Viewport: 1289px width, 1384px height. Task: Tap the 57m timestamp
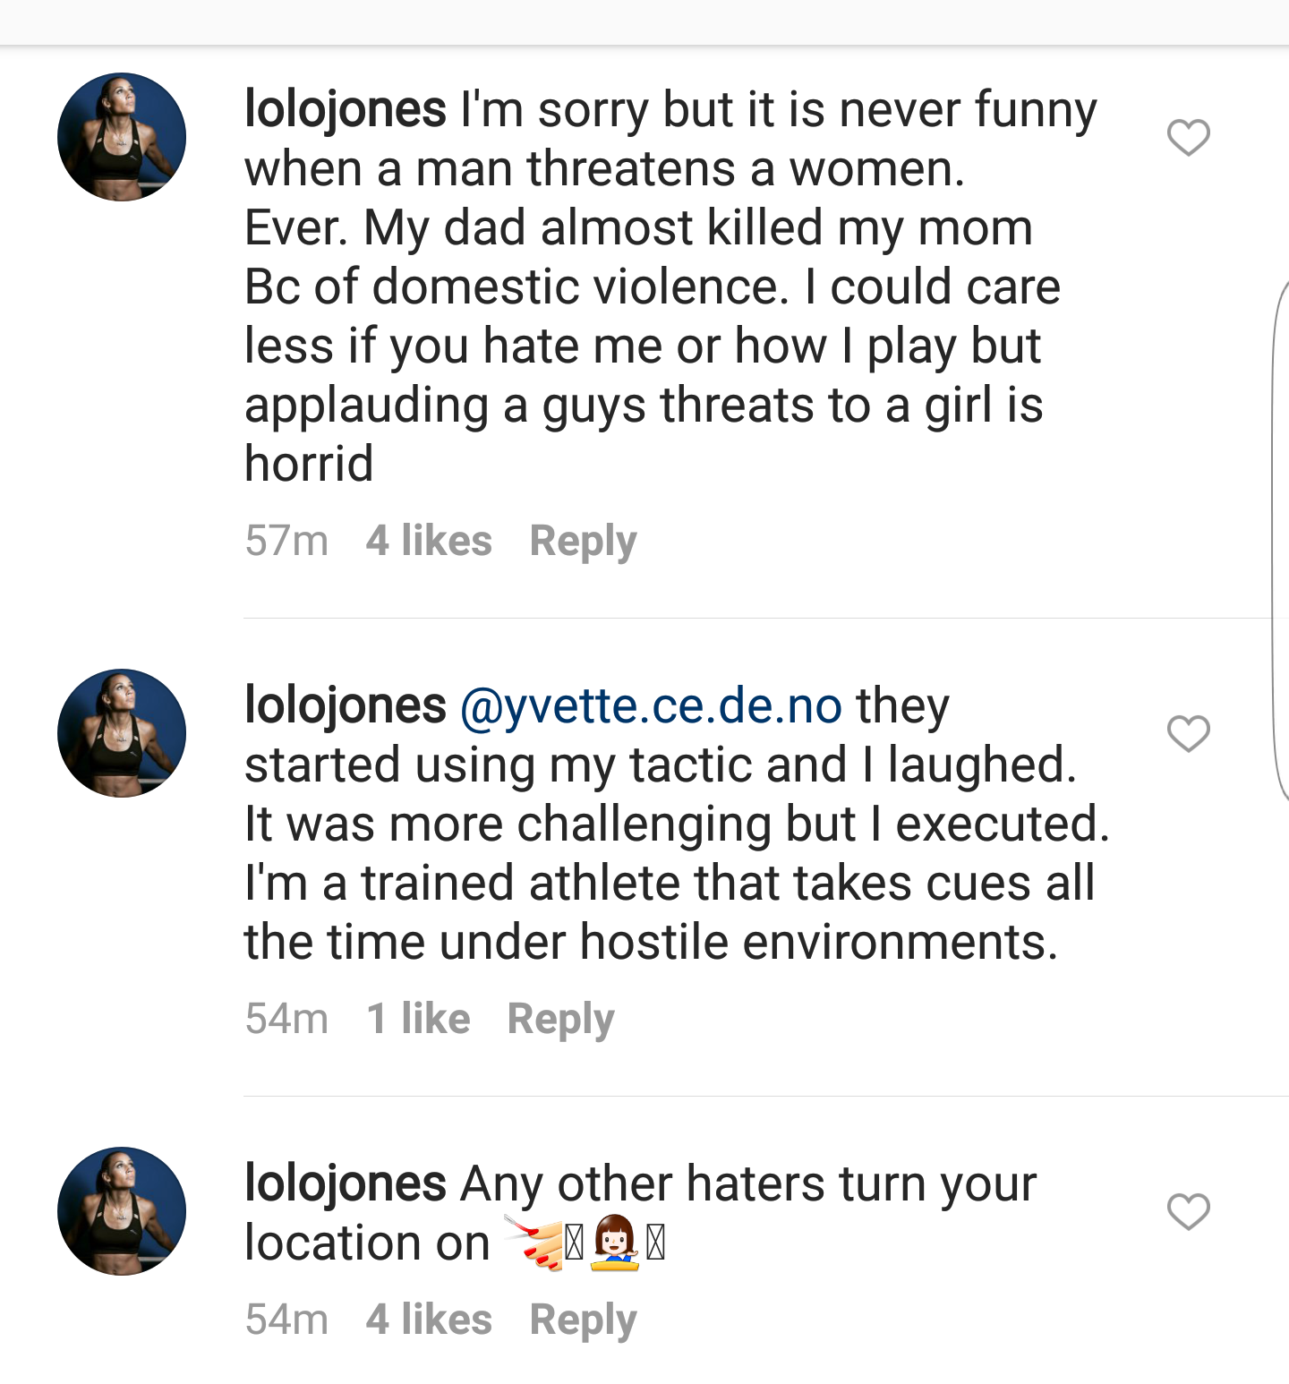coord(286,541)
